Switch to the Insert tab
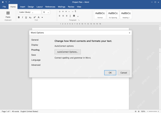This screenshot has width=161, height=113. [x=23, y=7]
